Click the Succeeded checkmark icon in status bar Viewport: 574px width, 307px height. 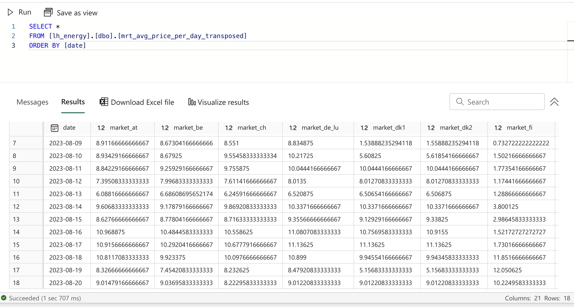point(4,298)
